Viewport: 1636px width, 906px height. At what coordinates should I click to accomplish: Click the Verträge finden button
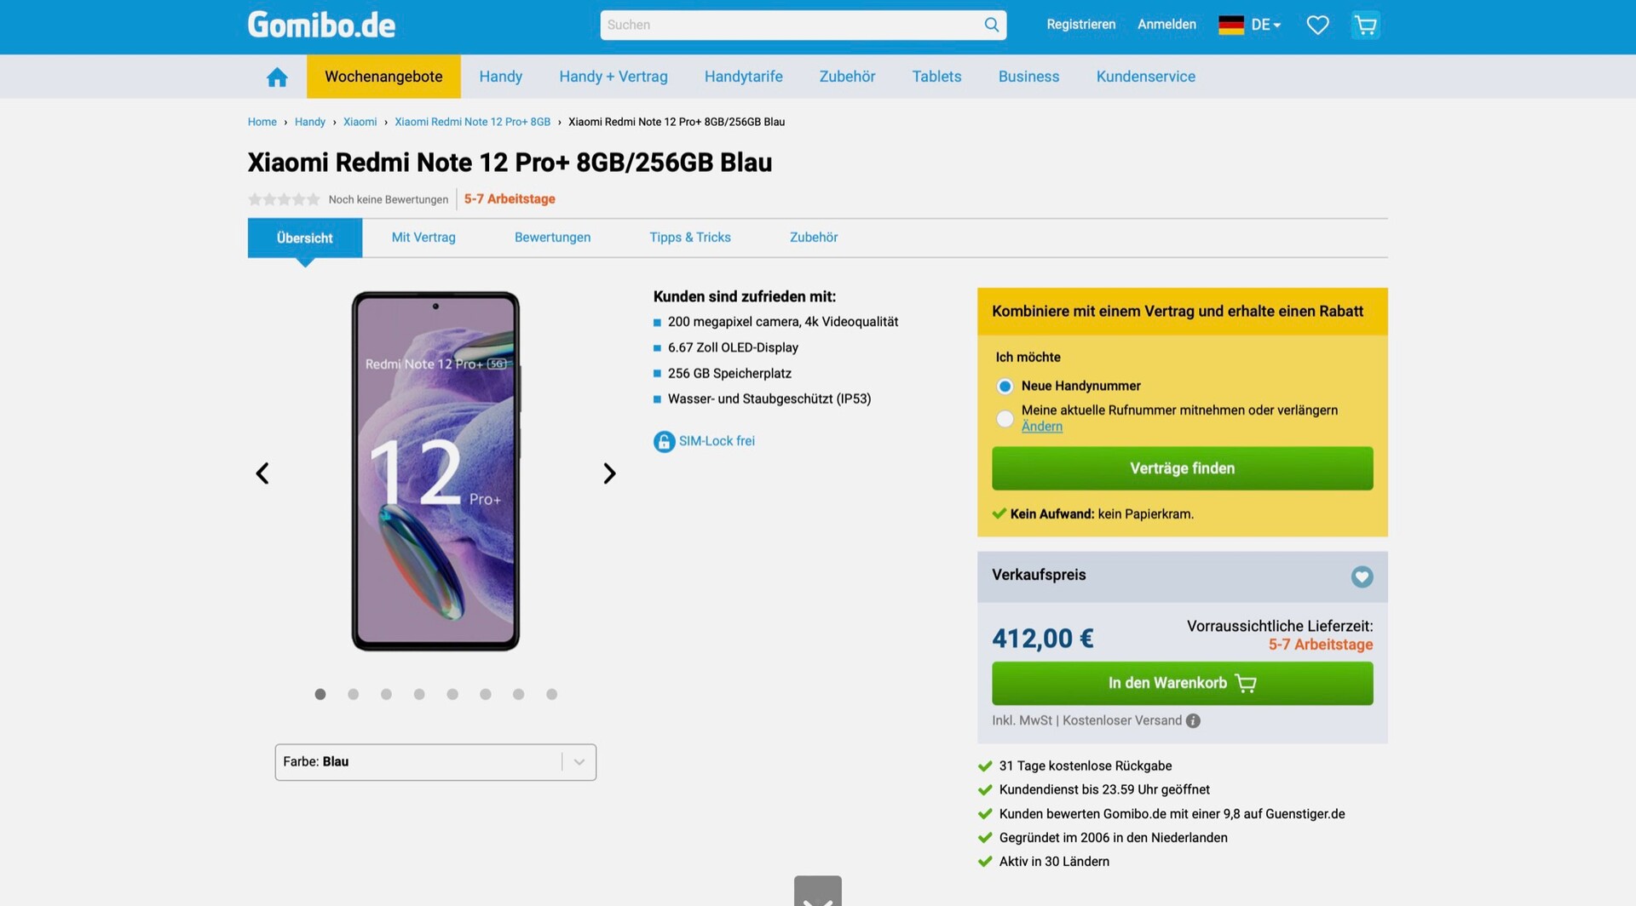coord(1182,468)
